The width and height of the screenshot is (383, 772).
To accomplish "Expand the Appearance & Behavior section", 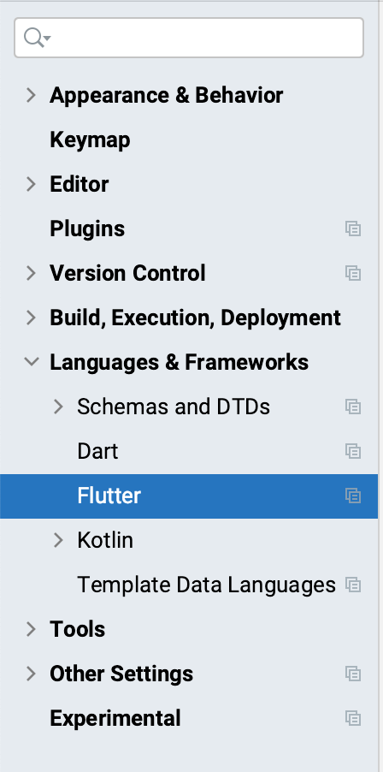I will point(31,95).
